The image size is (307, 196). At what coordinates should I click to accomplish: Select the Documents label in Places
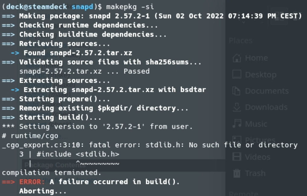[x=267, y=91]
